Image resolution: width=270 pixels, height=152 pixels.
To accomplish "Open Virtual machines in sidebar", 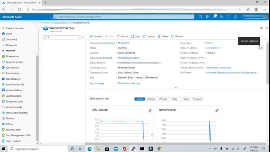I will 12,90.
